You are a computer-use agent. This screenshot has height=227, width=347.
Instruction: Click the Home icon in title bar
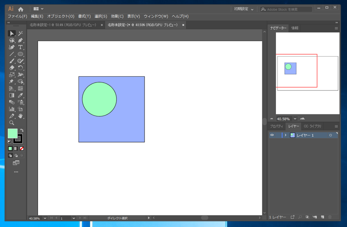tap(21, 9)
